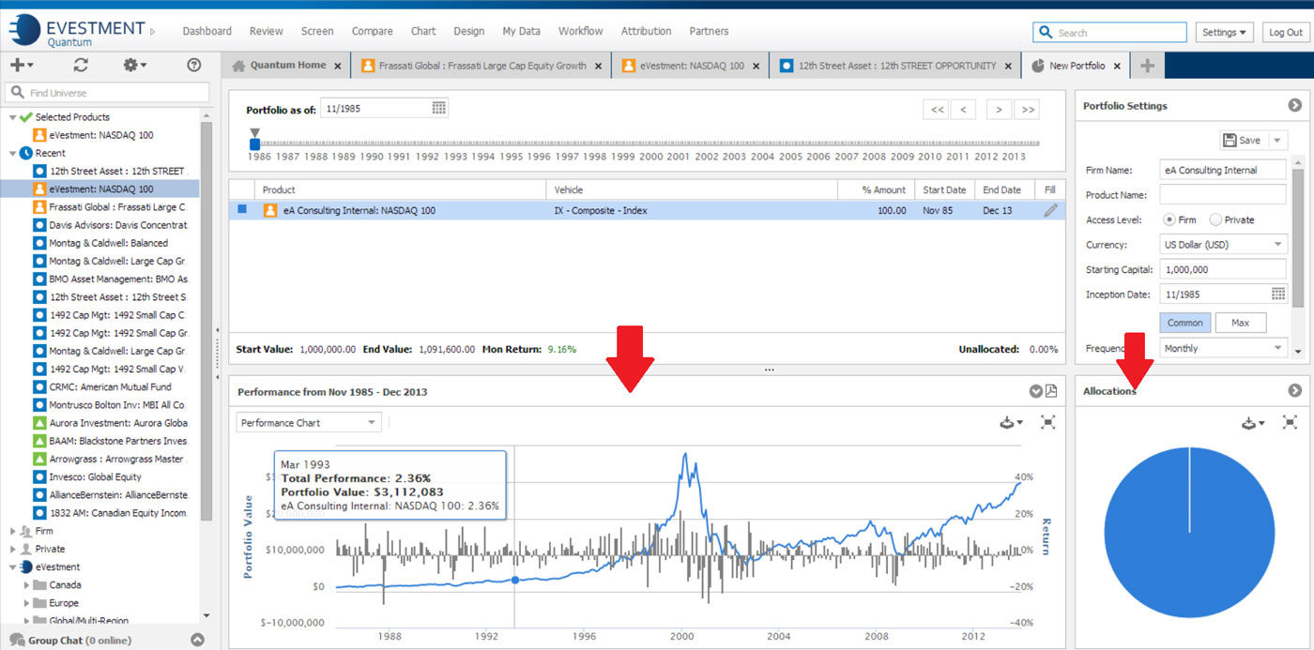Switch to the 12th Street Asset tab
Screen dimensions: 1314x650
(x=895, y=66)
